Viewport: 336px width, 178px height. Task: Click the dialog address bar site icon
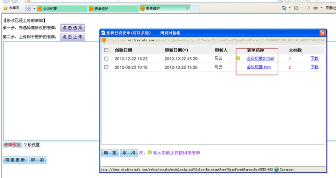click(104, 40)
